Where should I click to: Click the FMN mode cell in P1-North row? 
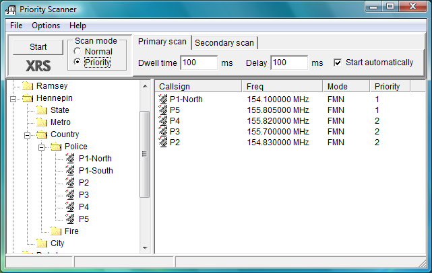336,100
